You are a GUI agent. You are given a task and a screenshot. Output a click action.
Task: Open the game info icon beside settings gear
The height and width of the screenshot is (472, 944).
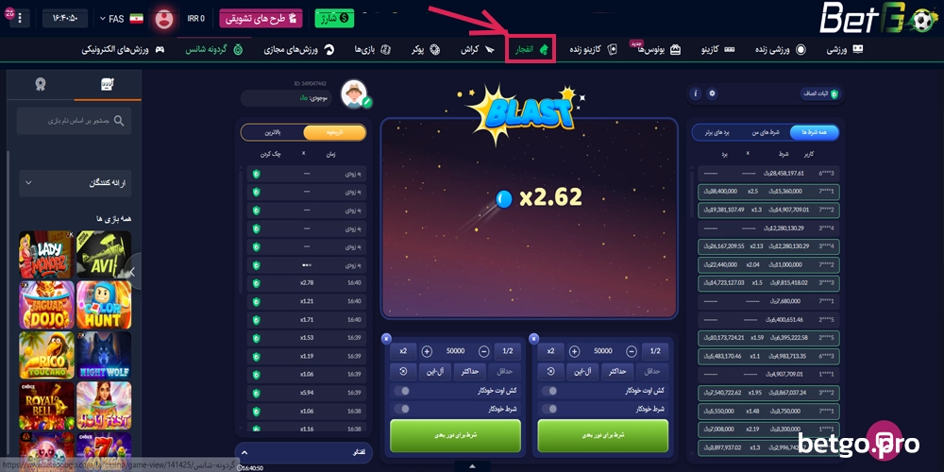pyautogui.click(x=696, y=93)
